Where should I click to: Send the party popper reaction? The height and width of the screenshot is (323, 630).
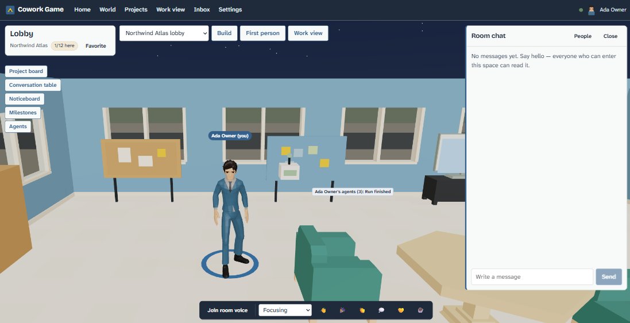click(x=342, y=310)
